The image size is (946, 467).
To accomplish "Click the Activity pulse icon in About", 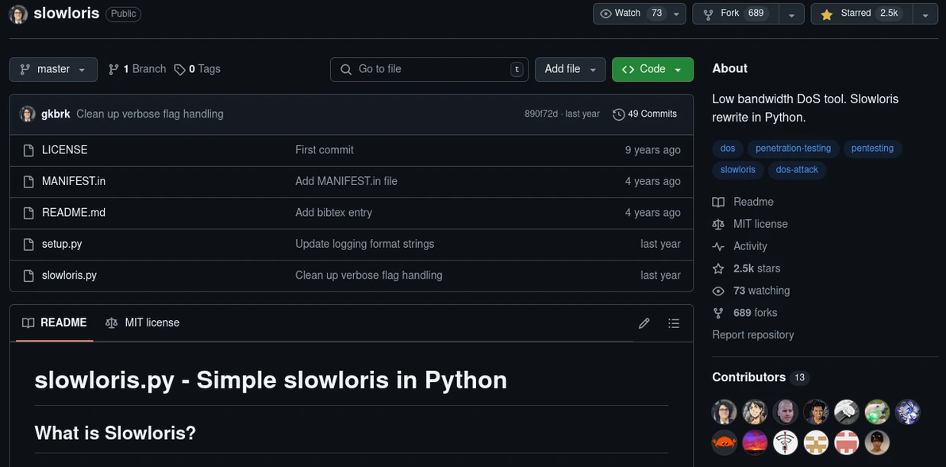I will click(718, 246).
